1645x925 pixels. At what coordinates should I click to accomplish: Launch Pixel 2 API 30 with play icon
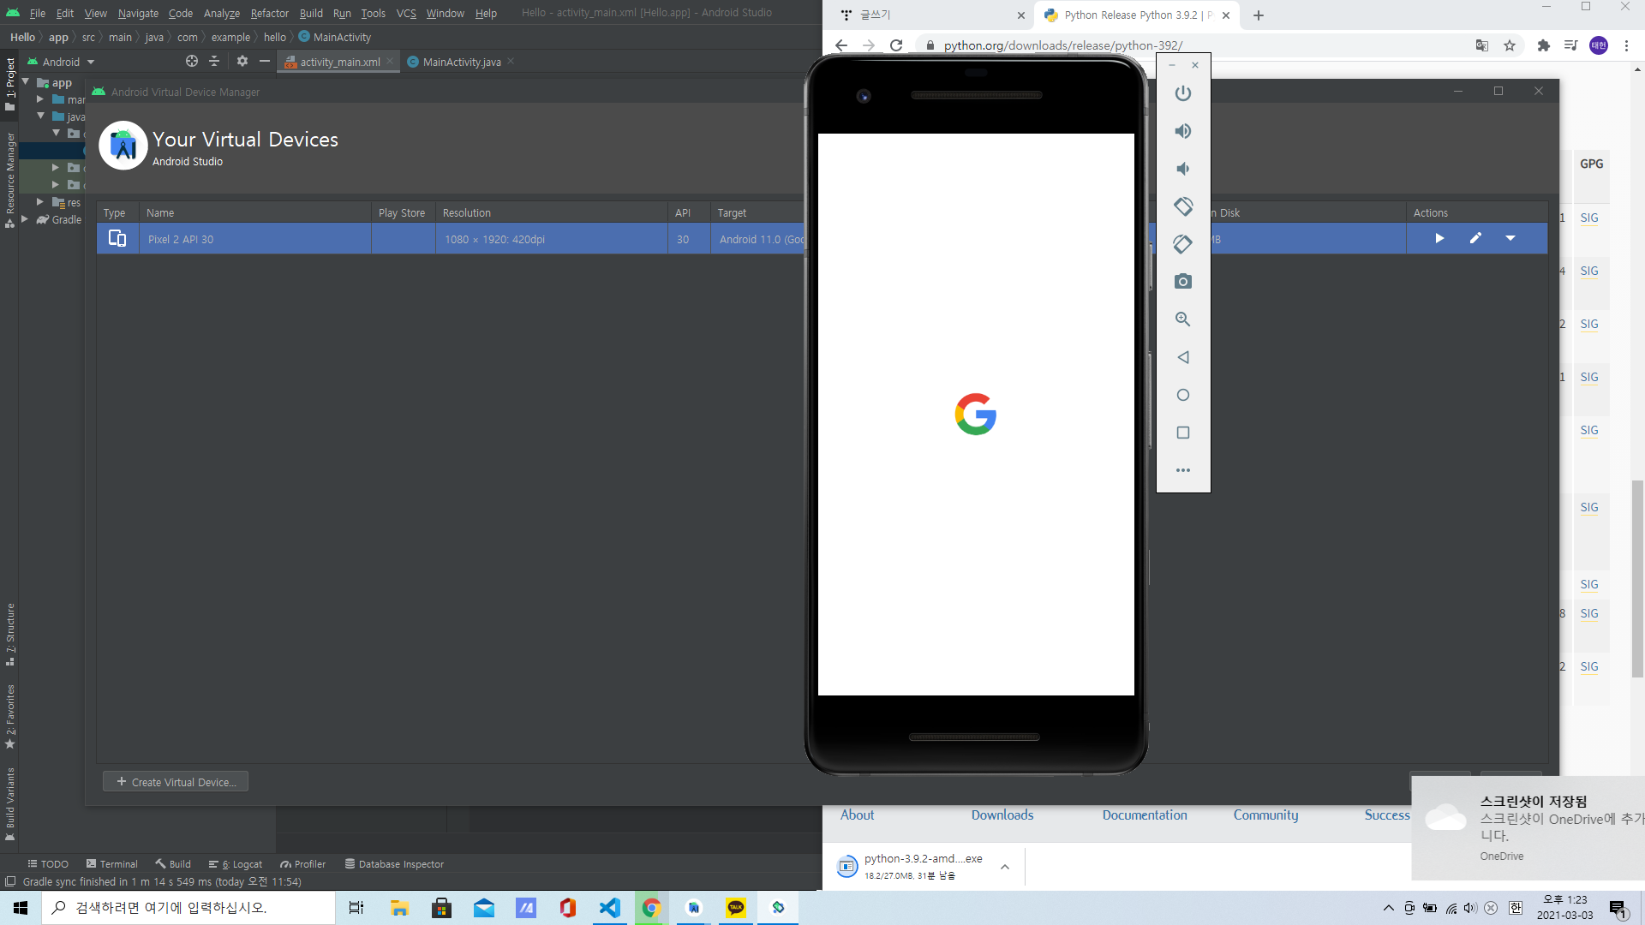(x=1439, y=238)
